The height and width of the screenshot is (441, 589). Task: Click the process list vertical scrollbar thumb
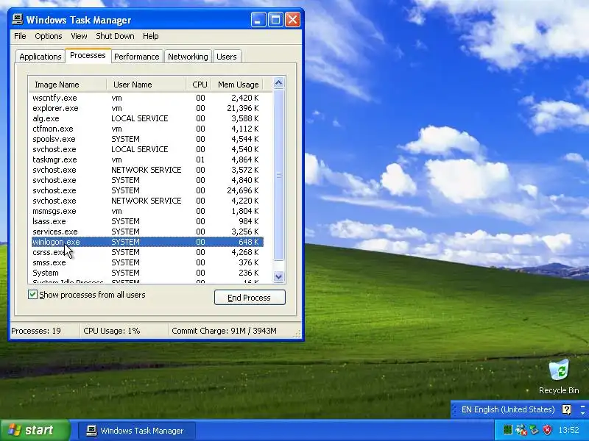click(x=278, y=175)
